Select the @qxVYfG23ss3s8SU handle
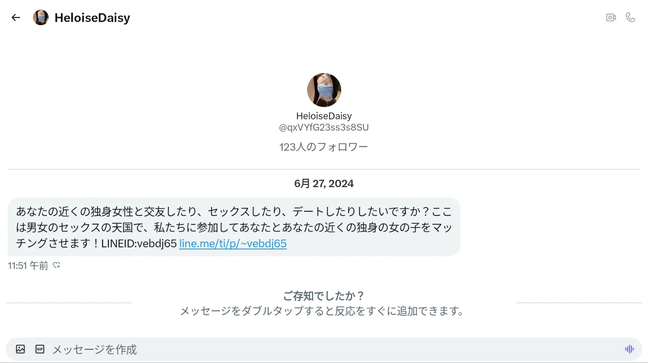Viewport: 648px width, 363px height. click(324, 127)
